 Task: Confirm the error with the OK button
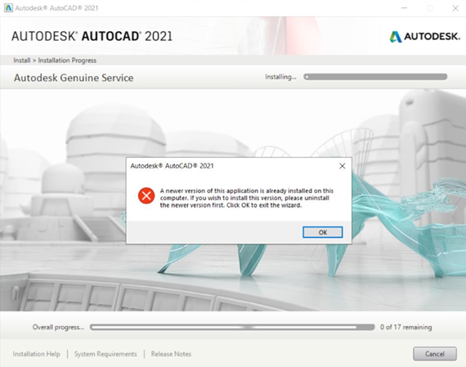[x=323, y=232]
